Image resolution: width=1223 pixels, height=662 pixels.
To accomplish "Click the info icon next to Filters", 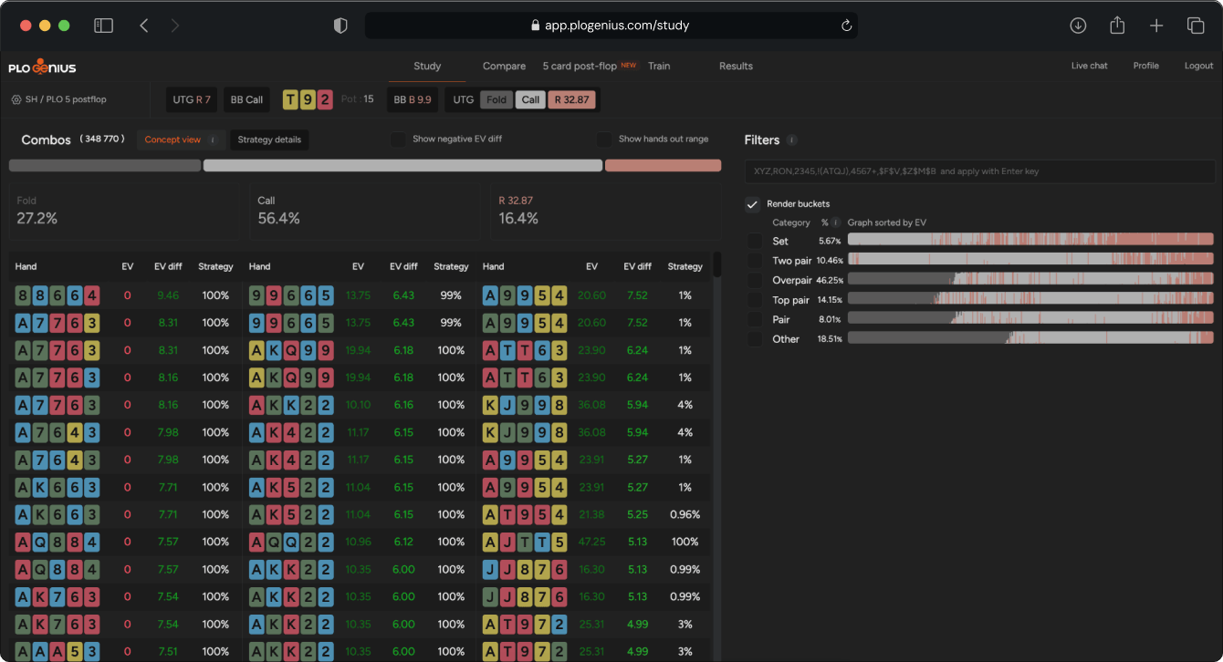I will pos(791,140).
